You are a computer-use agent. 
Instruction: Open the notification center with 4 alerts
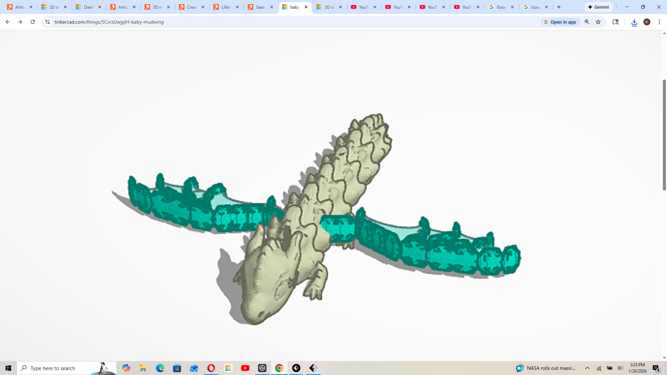[x=656, y=368]
